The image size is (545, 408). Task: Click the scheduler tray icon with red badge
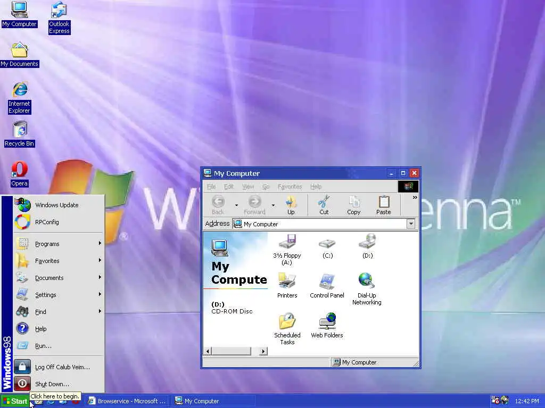[495, 401]
